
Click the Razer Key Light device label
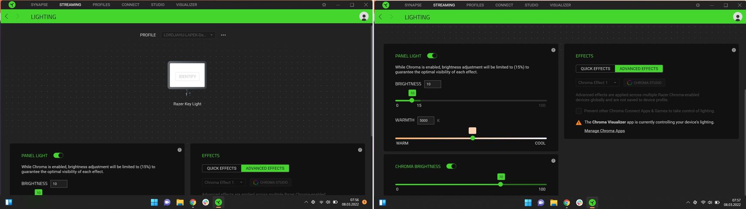[187, 104]
